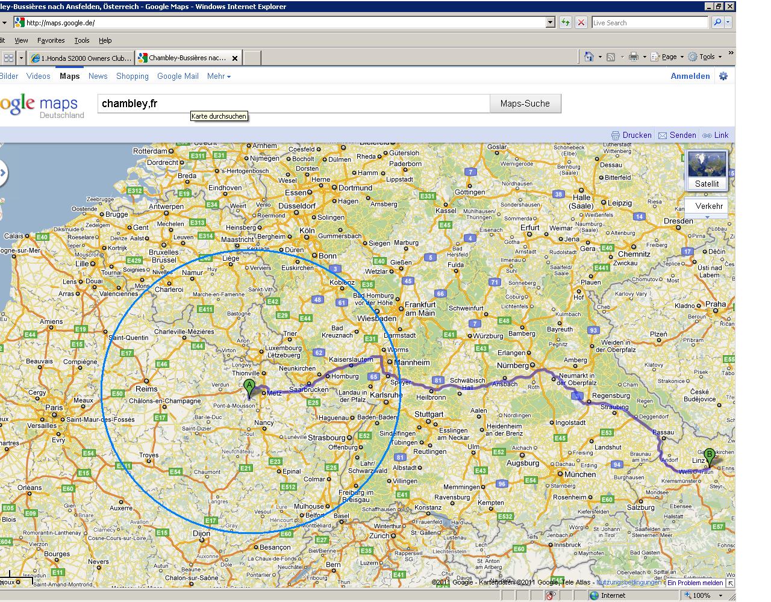771x602 pixels.
Task: Click the Google settings gear icon
Action: pyautogui.click(x=723, y=76)
